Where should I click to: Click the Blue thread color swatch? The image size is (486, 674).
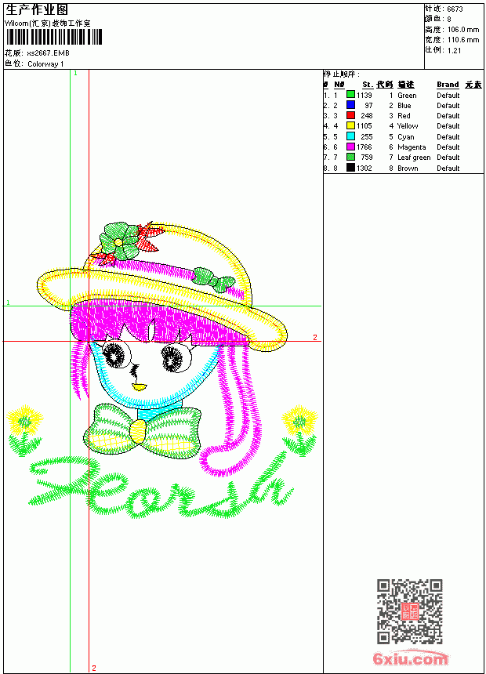point(350,105)
